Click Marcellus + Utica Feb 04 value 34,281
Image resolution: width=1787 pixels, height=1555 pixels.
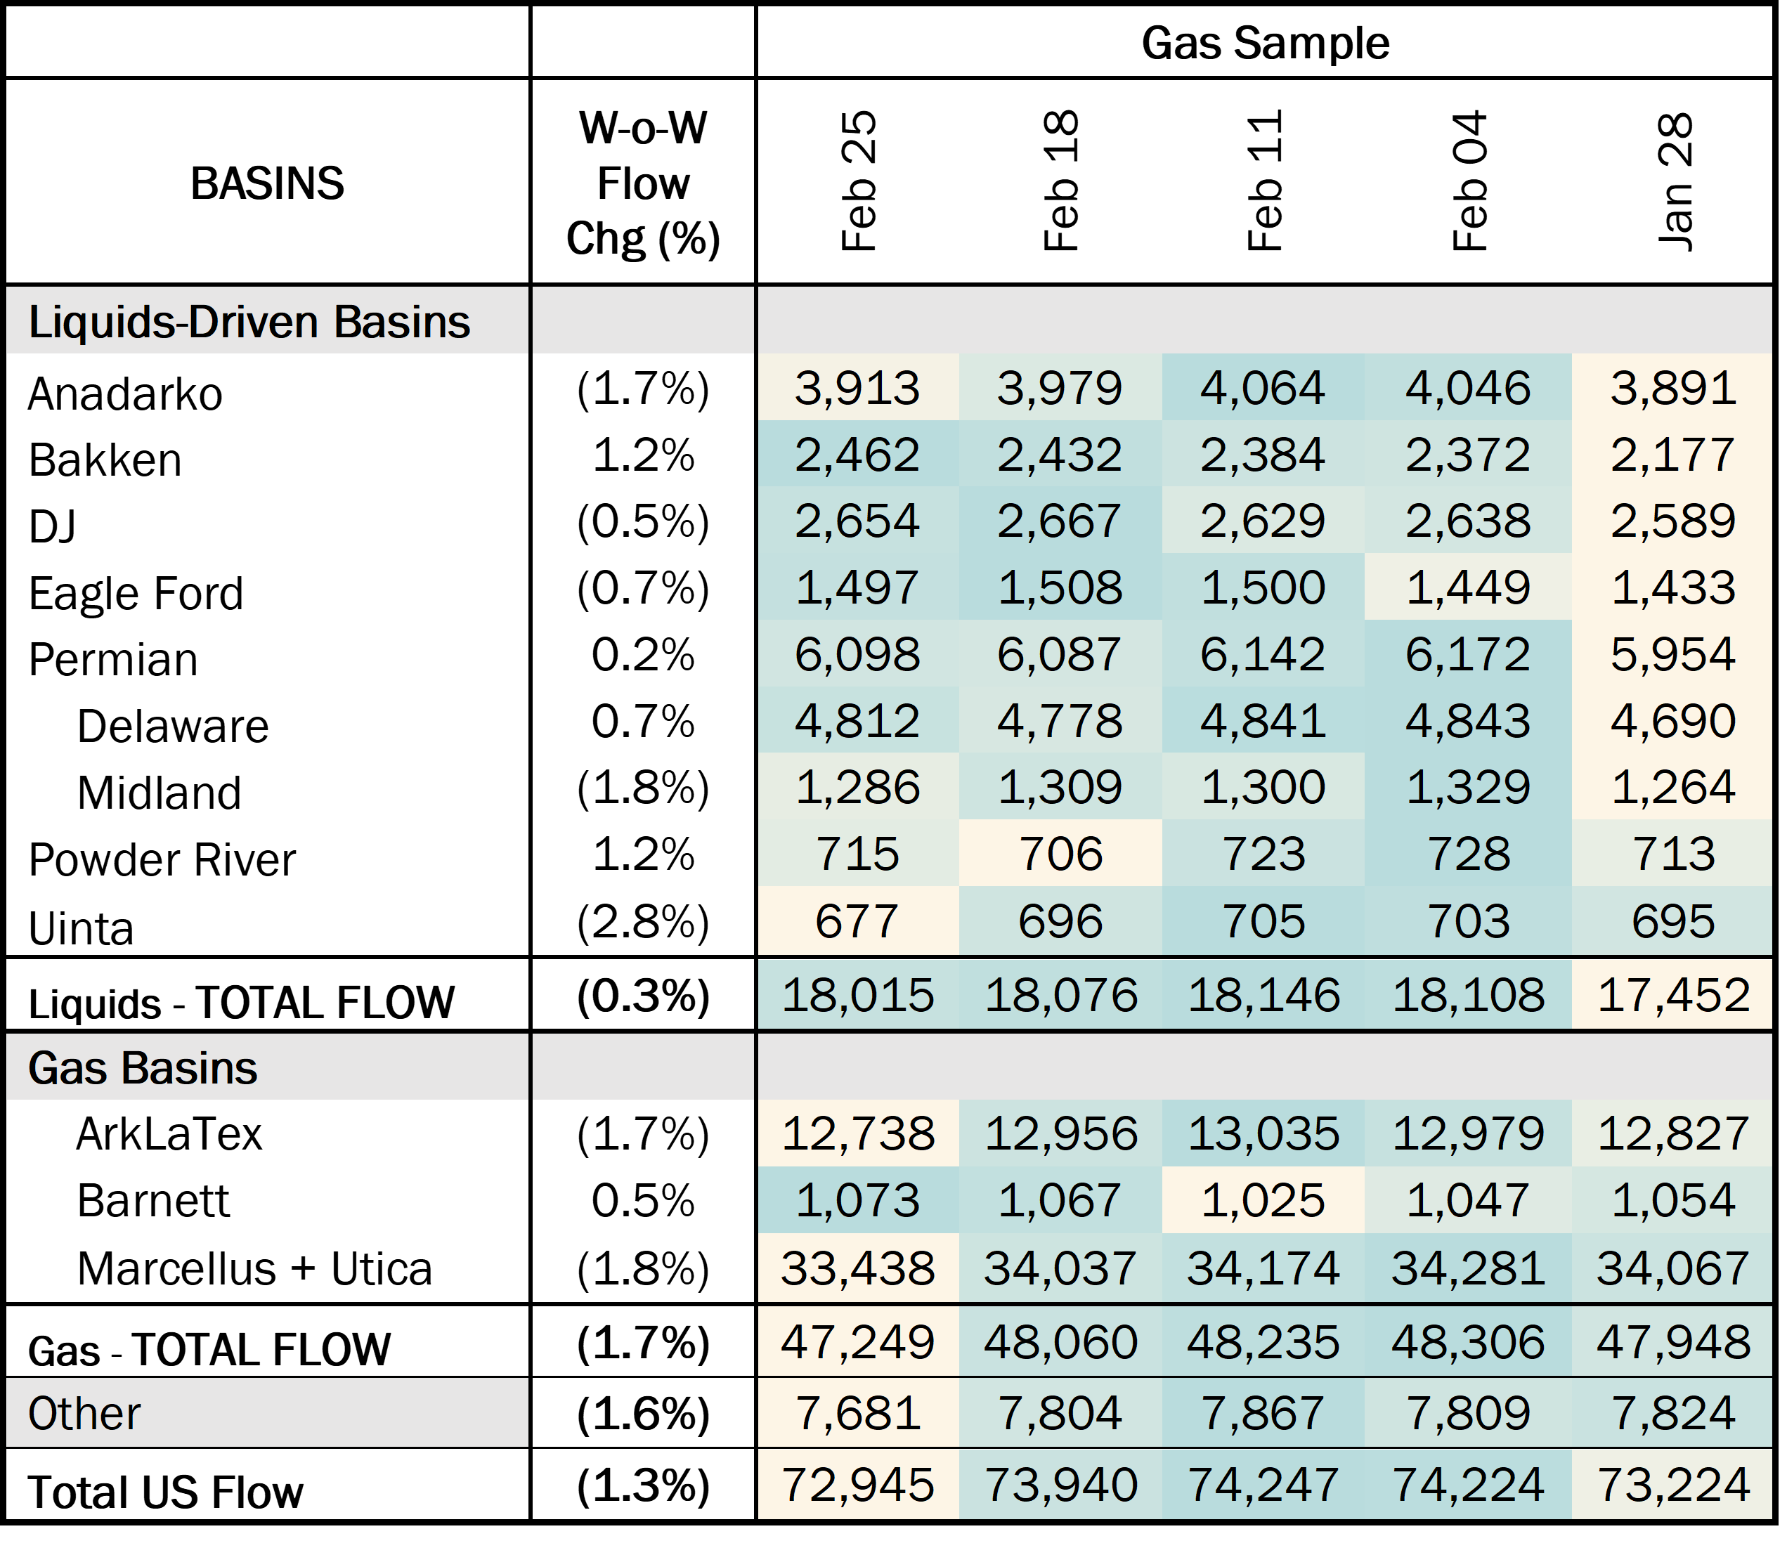[1469, 1268]
